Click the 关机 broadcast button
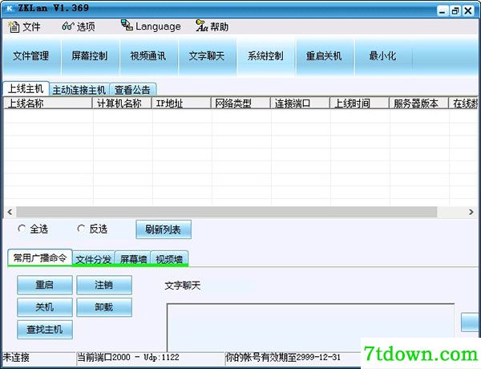481x369 pixels. (x=45, y=307)
